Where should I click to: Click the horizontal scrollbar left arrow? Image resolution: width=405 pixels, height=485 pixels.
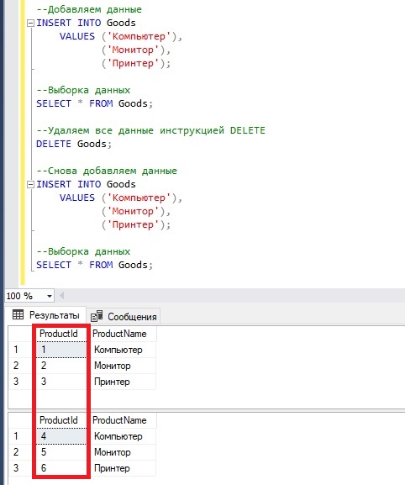pyautogui.click(x=62, y=296)
